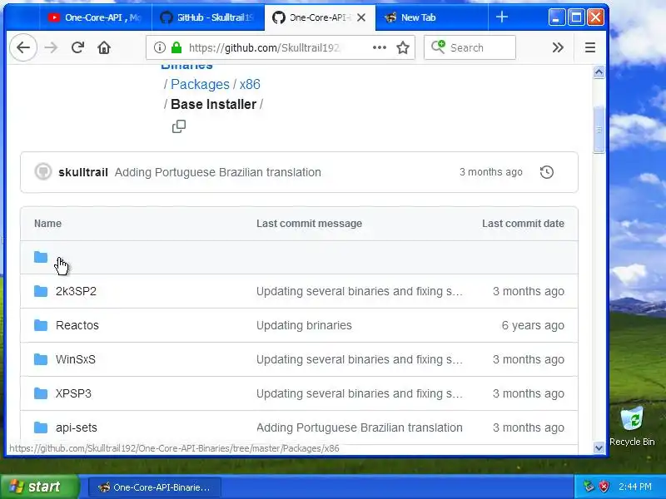Show more toolbar tools chevron

tap(558, 47)
